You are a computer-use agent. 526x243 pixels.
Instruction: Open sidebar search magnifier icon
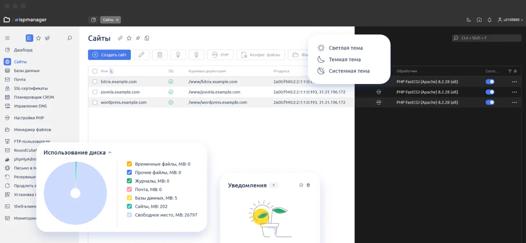[69, 38]
